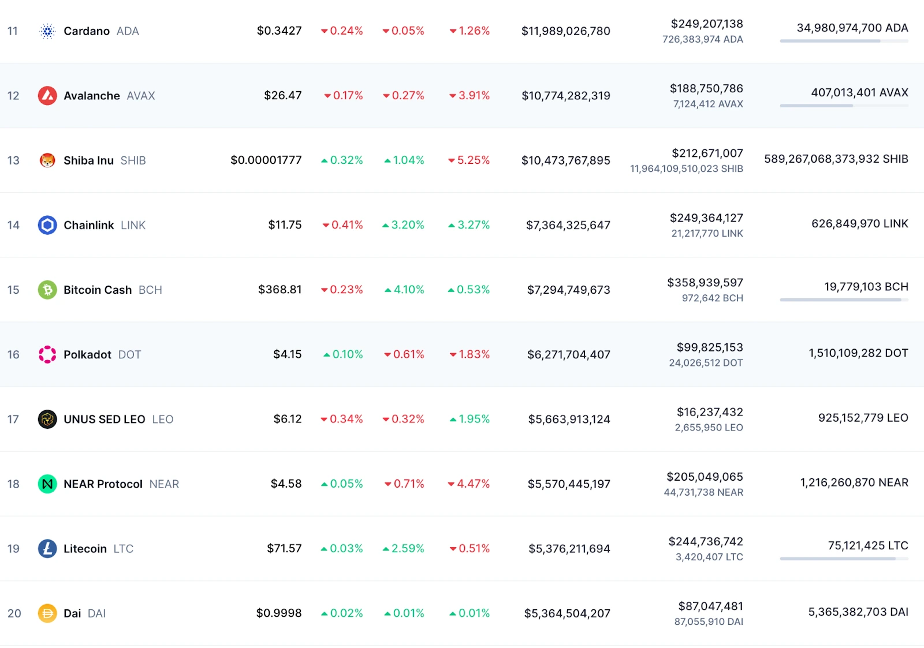Click the Avalanche red logo icon

[x=47, y=96]
